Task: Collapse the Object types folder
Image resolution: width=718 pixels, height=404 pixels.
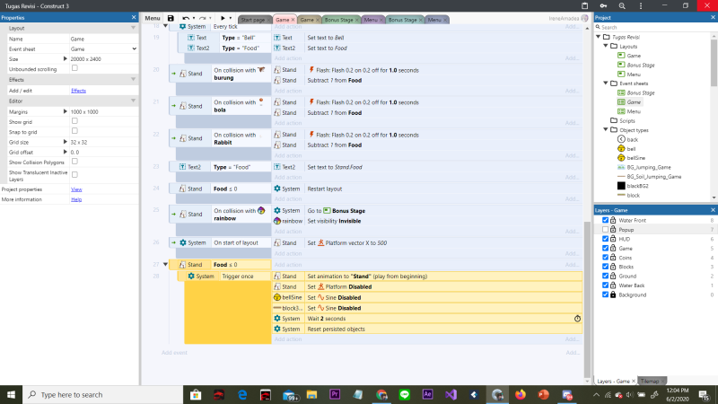Action: (606, 130)
